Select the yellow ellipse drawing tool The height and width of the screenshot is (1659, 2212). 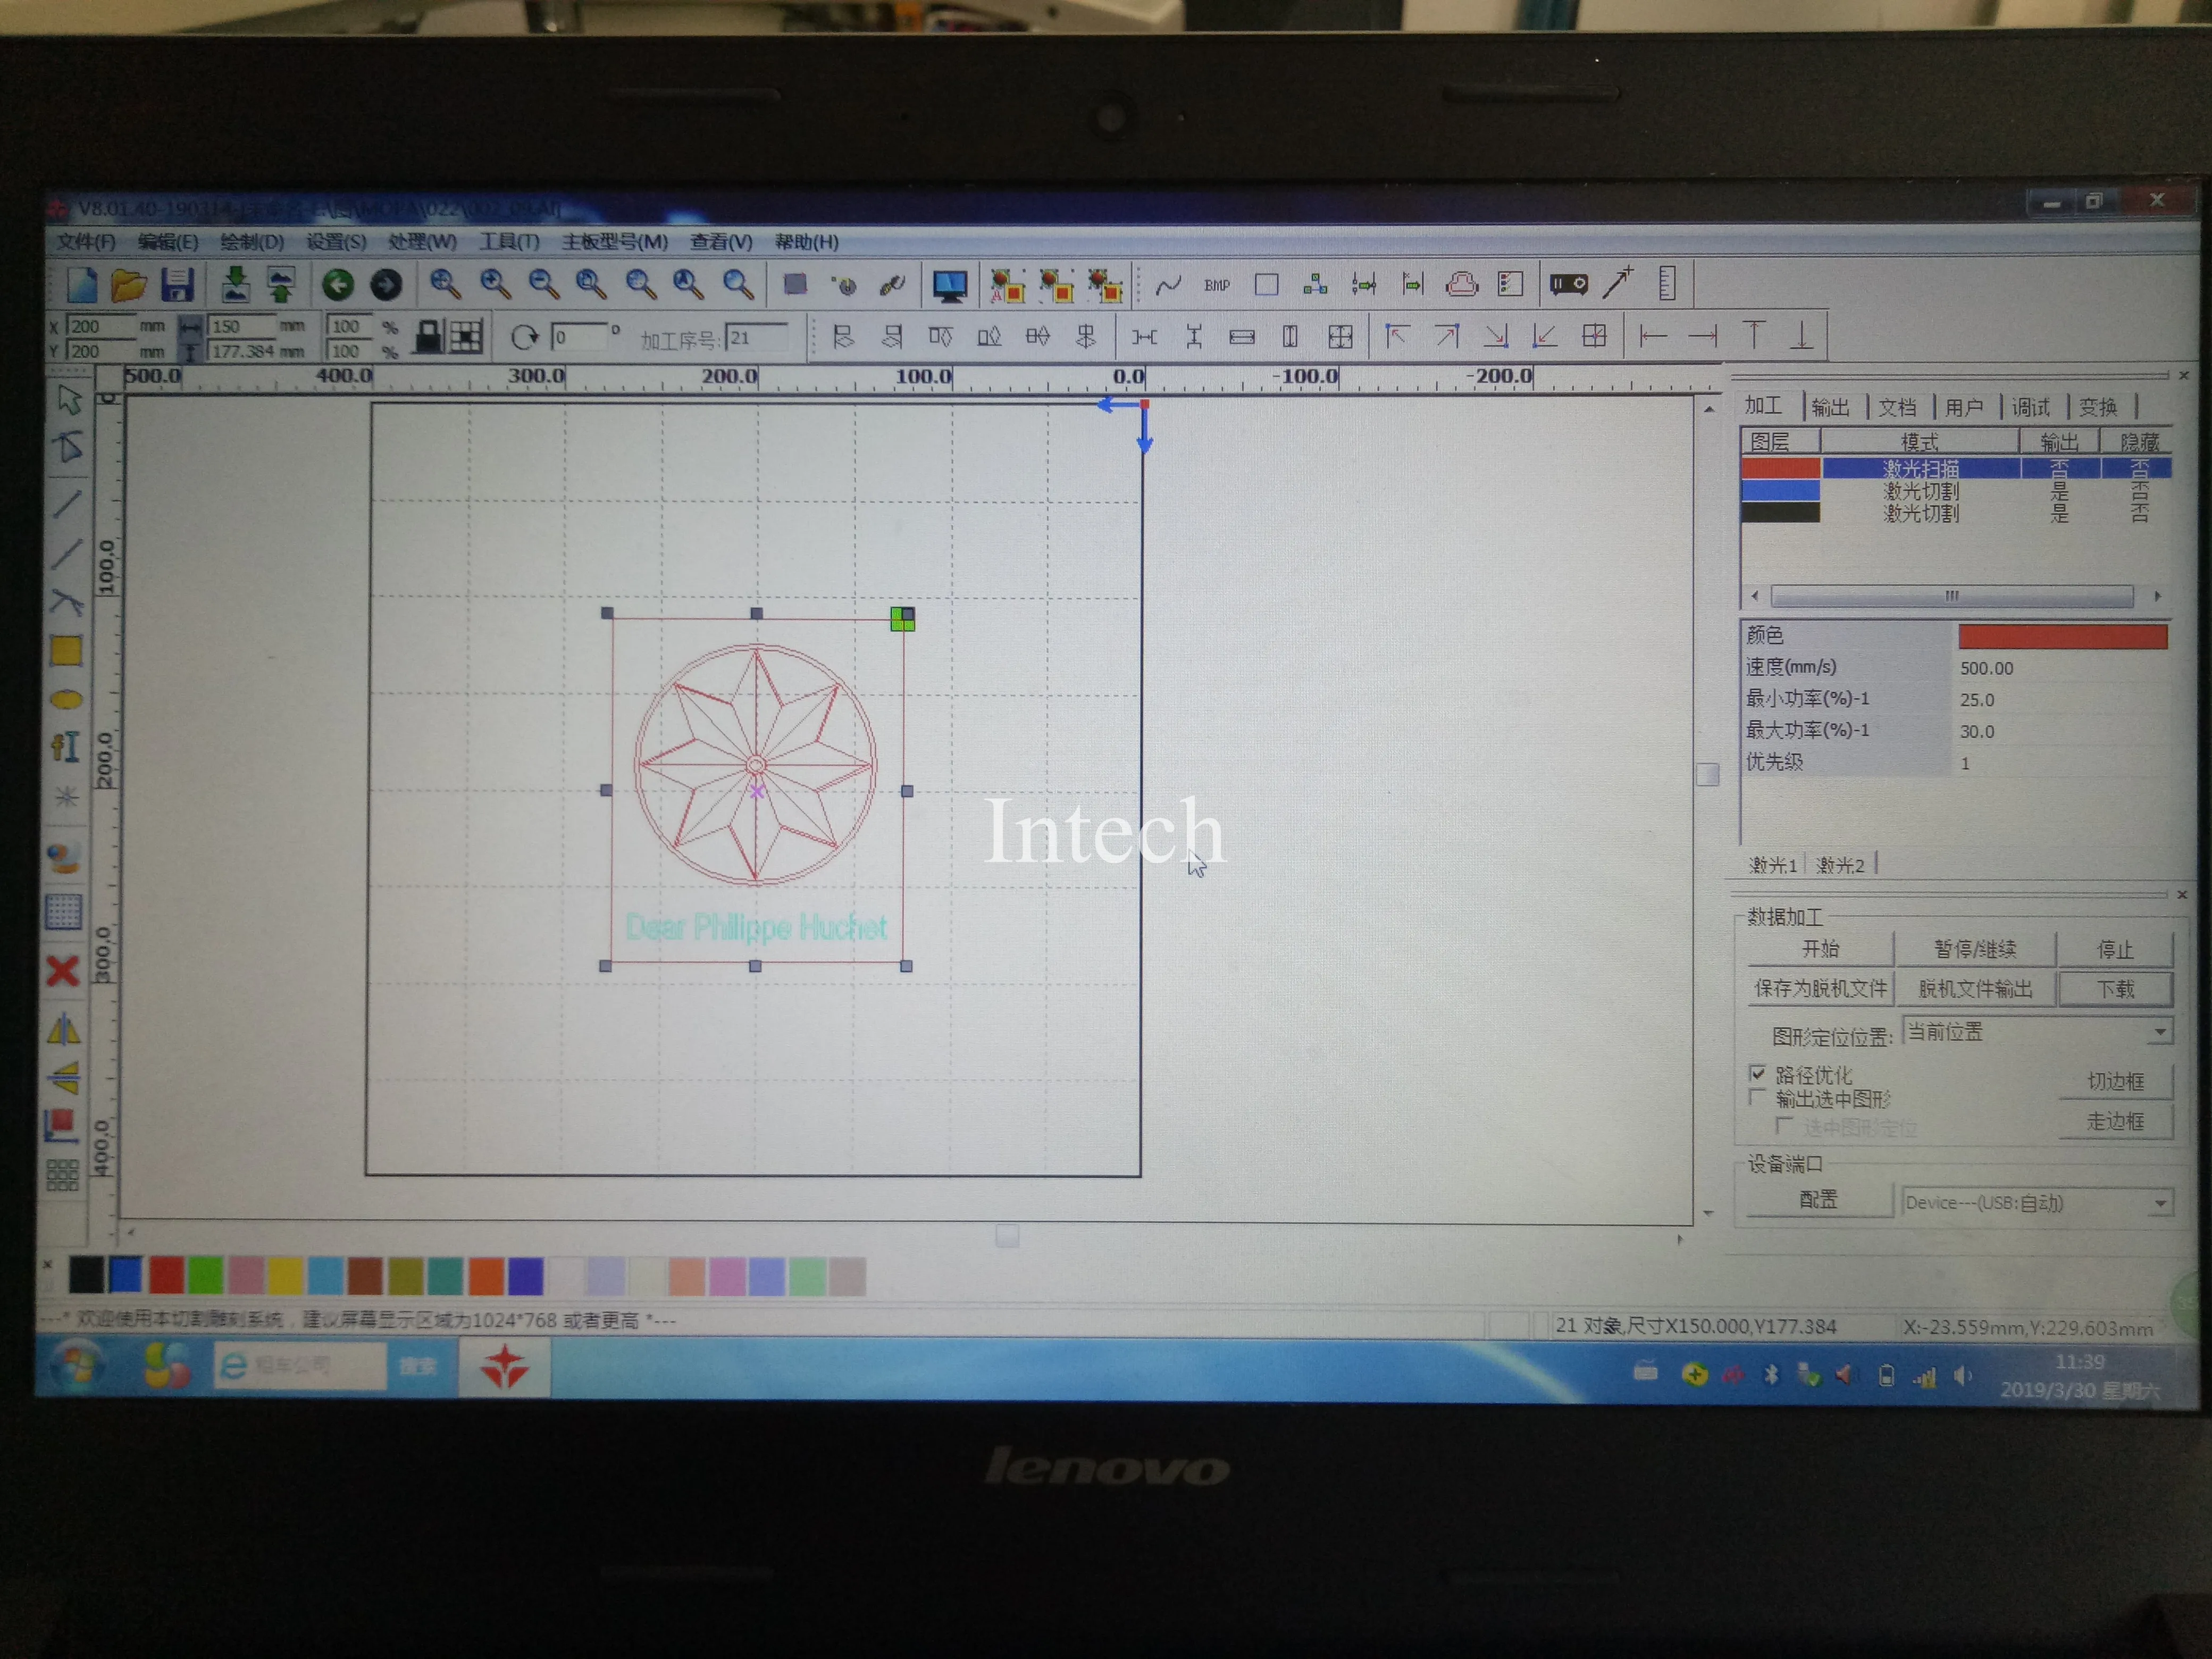click(66, 699)
